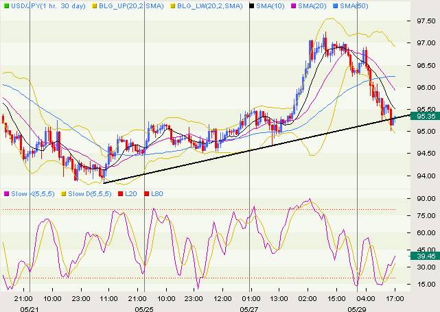This screenshot has height=312, width=440.
Task: Click the 96.00 price axis label
Action: (426, 88)
